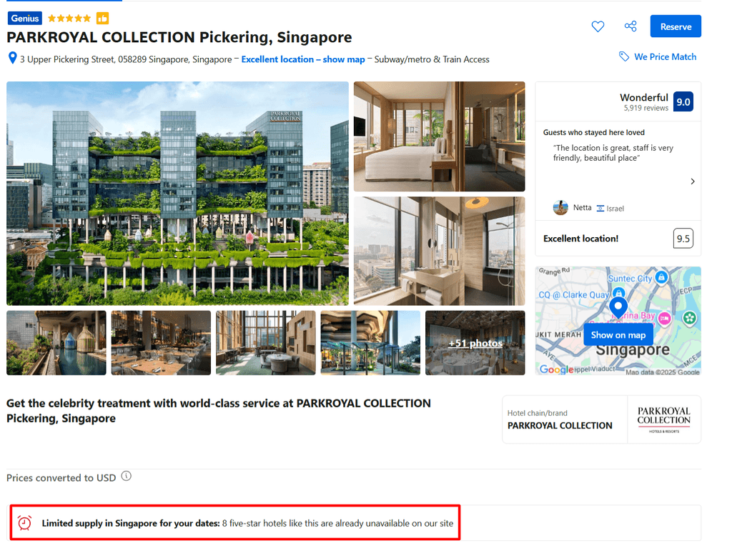Open the main hotel exterior photo
The height and width of the screenshot is (548, 732).
coord(177,193)
